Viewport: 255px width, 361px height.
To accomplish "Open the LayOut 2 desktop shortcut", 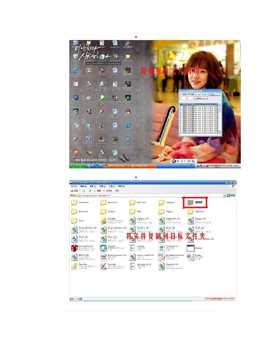I will (89, 57).
